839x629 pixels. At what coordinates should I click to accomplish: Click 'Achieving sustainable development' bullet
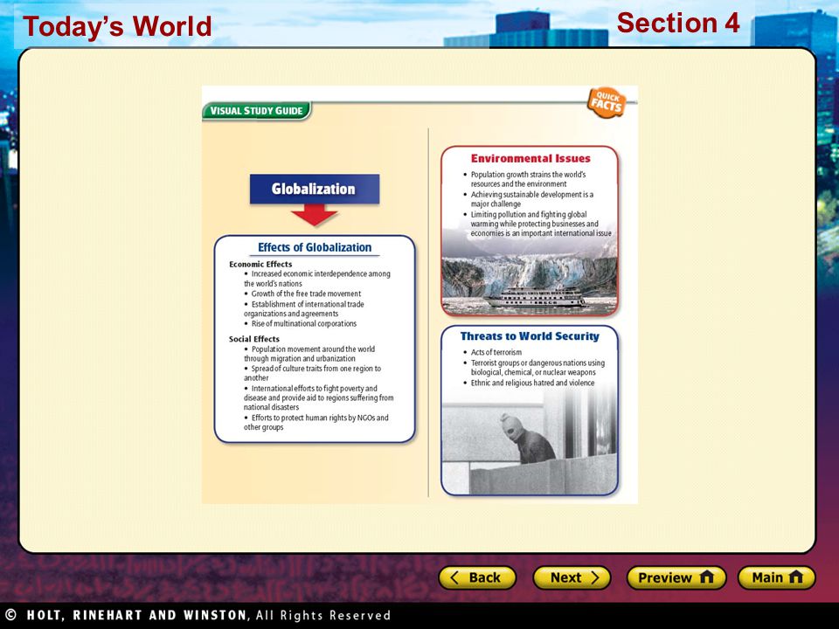[529, 199]
